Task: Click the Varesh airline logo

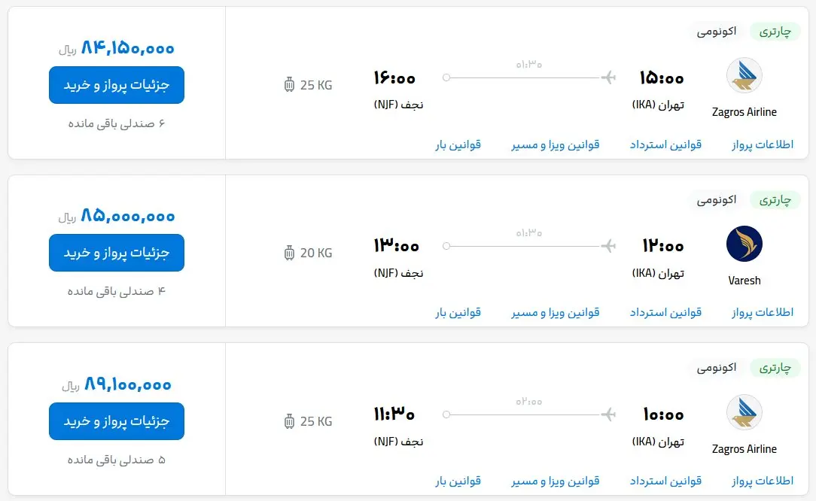Action: pyautogui.click(x=744, y=244)
